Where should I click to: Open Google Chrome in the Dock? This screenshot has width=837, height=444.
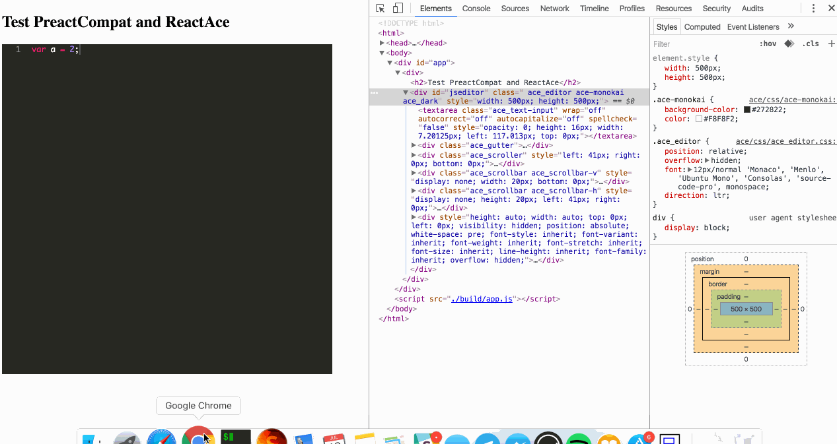[198, 437]
